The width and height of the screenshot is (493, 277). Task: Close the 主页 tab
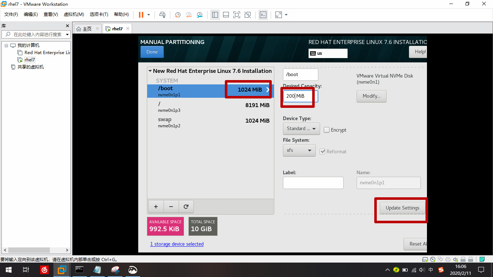click(97, 29)
